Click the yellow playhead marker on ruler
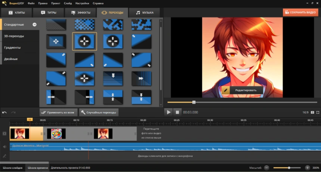 click(30, 120)
